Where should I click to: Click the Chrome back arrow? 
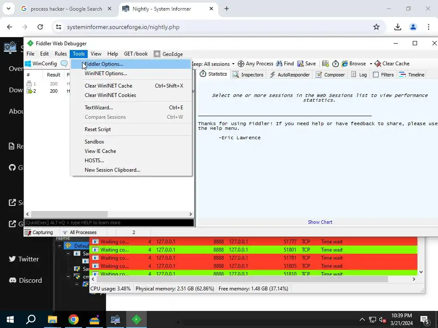tap(9, 27)
